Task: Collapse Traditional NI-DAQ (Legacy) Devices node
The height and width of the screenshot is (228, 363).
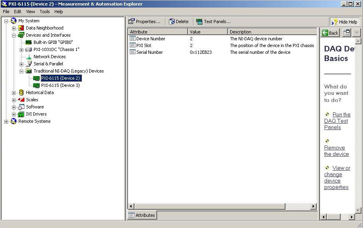Action: pyautogui.click(x=22, y=71)
